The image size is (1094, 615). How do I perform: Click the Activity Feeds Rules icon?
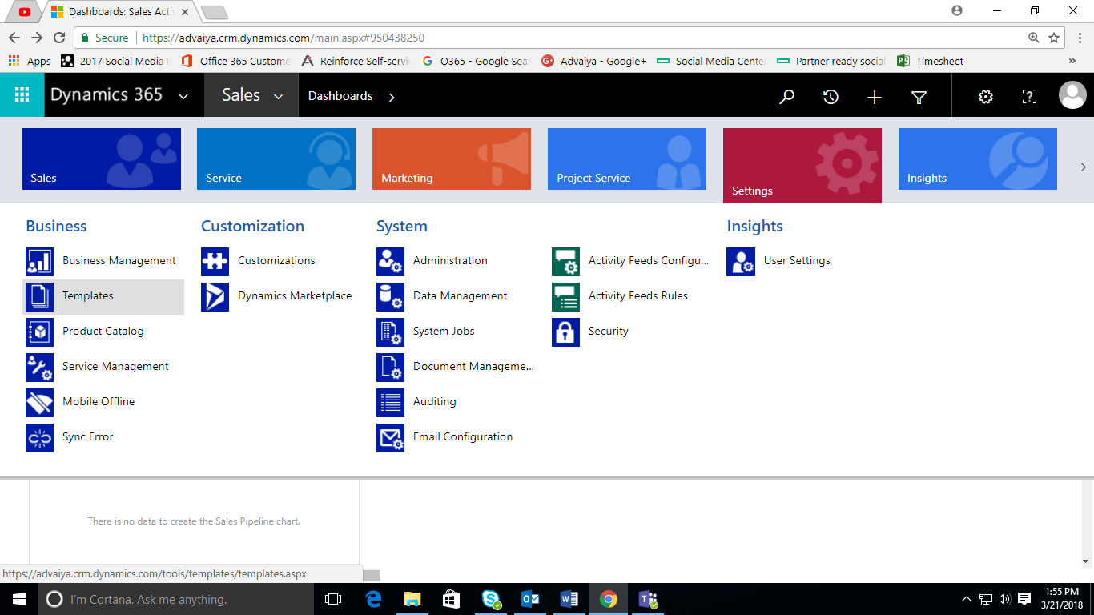(565, 297)
